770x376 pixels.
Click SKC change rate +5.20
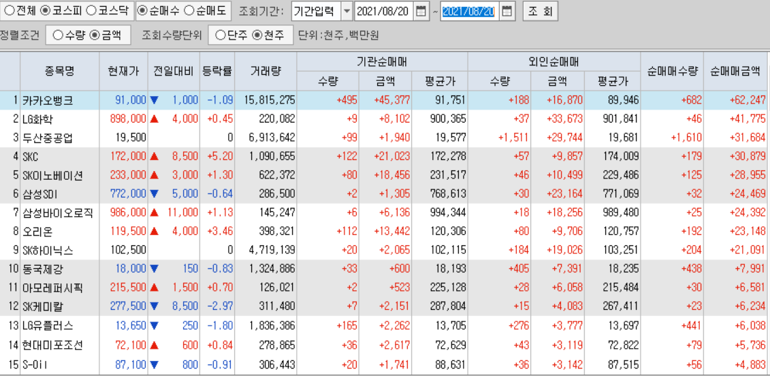point(220,156)
